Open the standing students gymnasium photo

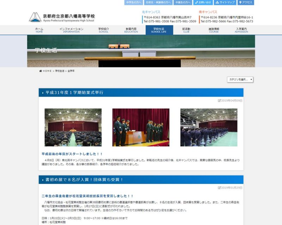click(x=209, y=127)
